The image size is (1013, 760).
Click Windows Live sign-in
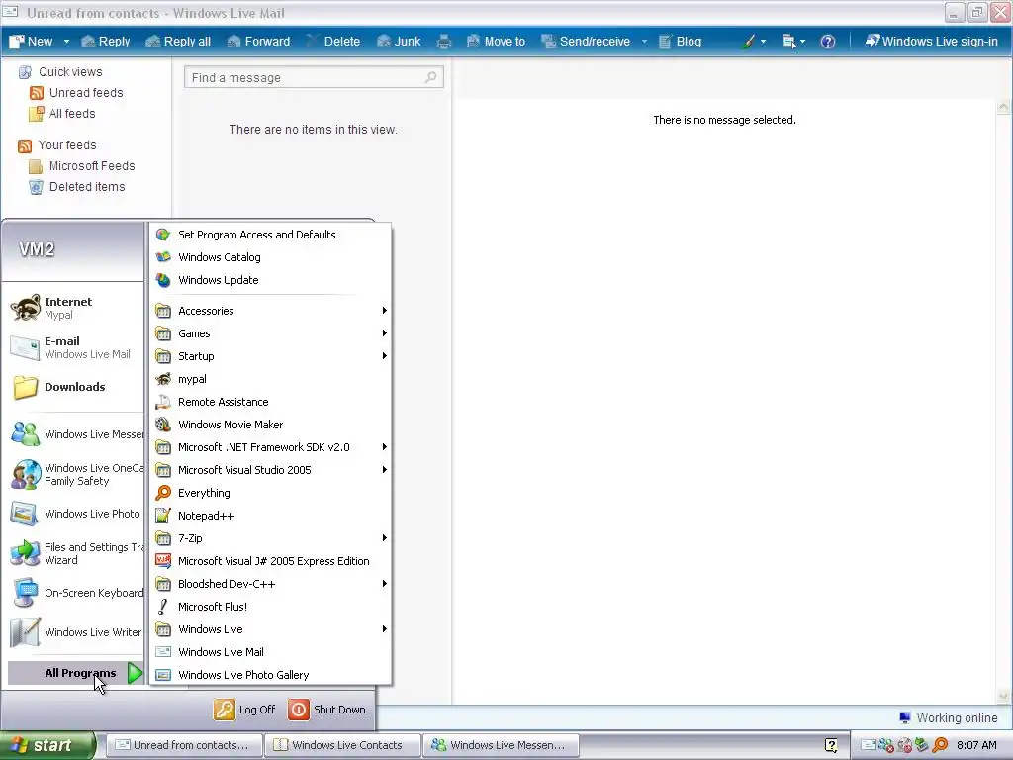(932, 42)
